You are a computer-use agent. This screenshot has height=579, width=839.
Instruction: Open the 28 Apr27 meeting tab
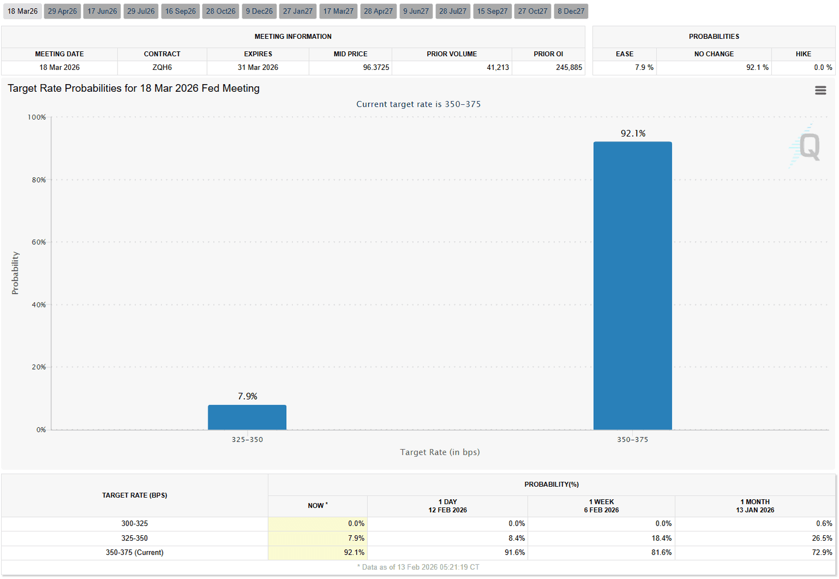tap(378, 11)
